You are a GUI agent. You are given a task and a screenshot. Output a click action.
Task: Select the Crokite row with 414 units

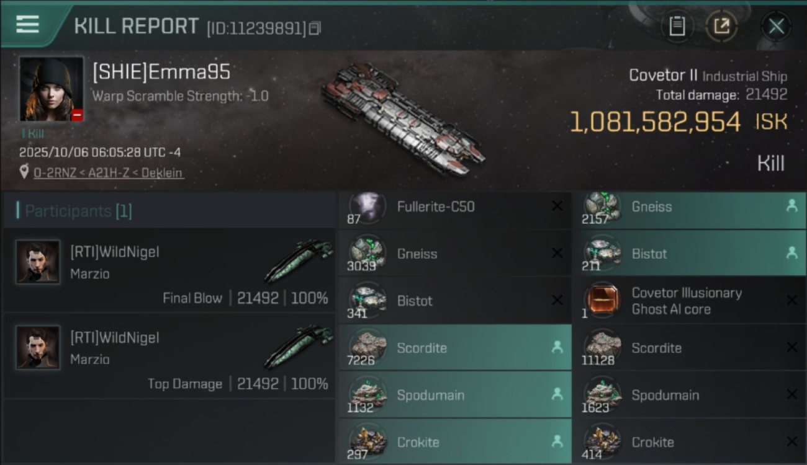coord(689,442)
